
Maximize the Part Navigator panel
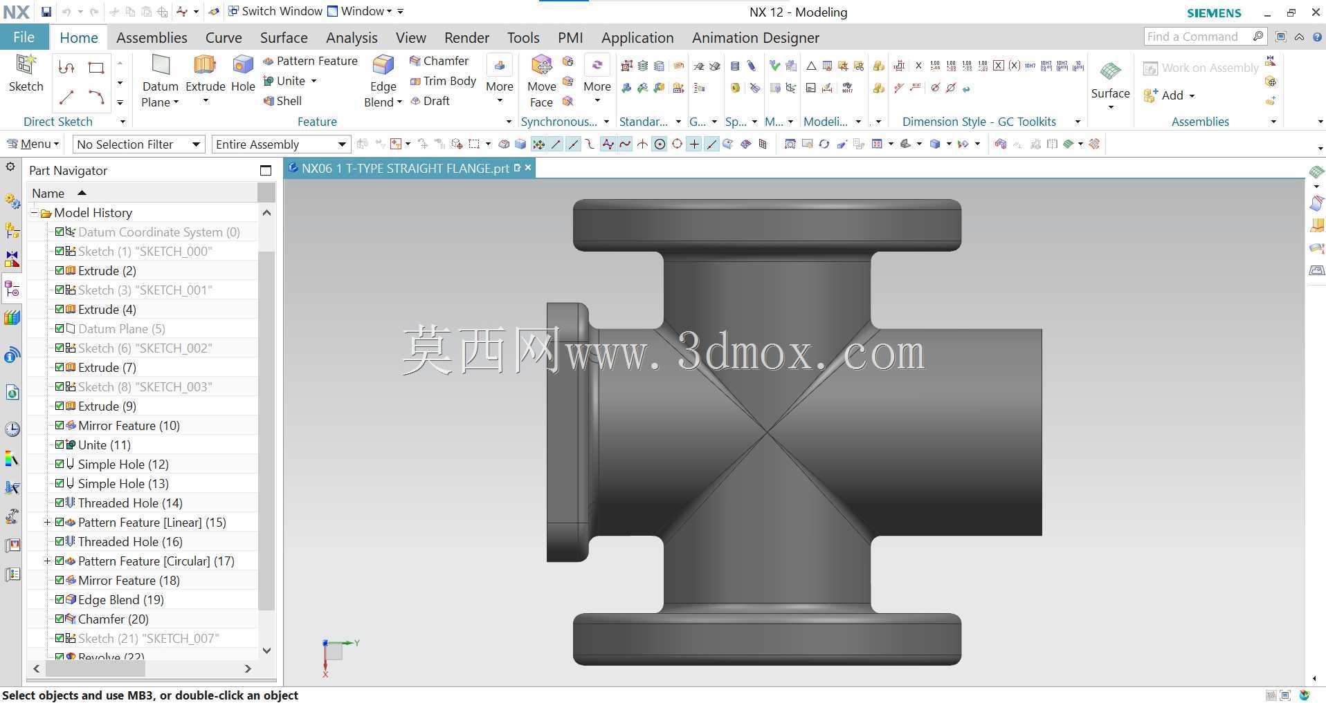pos(266,171)
